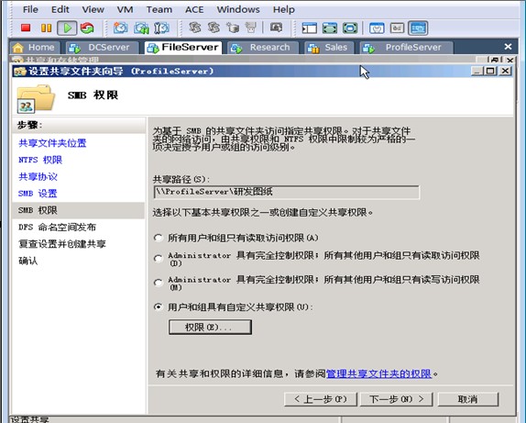Minimize the wizard dialog window
This screenshot has width=526, height=423.
pyautogui.click(x=477, y=71)
